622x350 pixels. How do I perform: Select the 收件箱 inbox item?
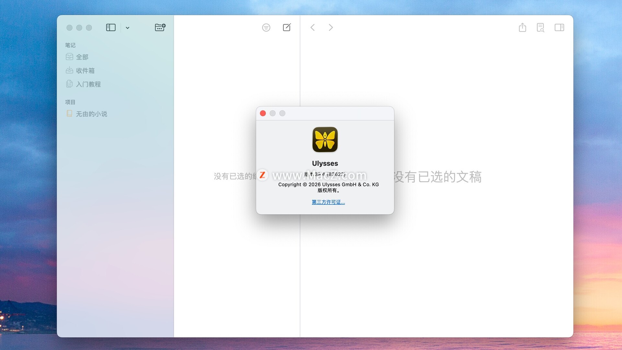85,71
